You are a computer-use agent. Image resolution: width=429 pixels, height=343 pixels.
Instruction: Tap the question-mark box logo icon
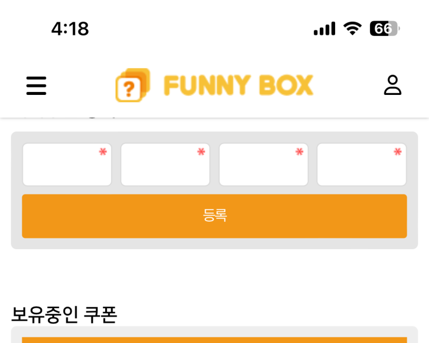(132, 86)
